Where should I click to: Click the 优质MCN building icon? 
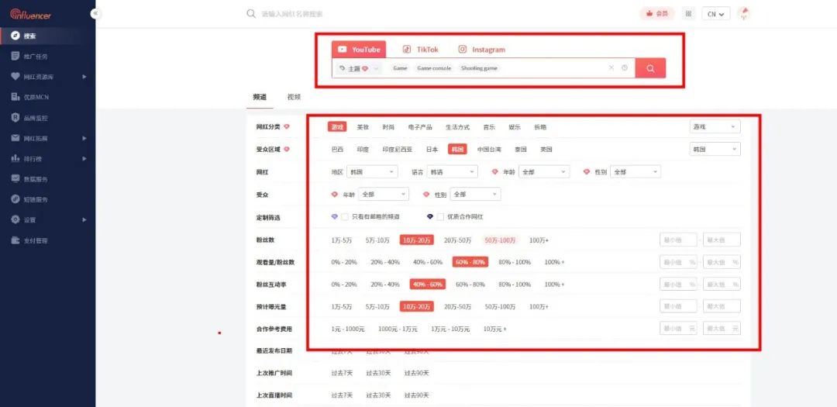point(15,97)
